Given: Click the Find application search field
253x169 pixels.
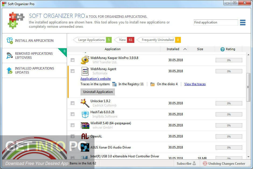Looking at the screenshot, I should [216, 22].
